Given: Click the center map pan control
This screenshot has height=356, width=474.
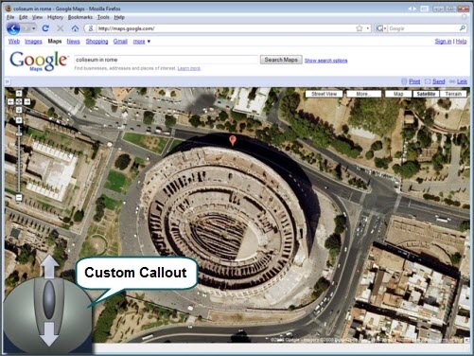Looking at the screenshot, I should click(19, 101).
